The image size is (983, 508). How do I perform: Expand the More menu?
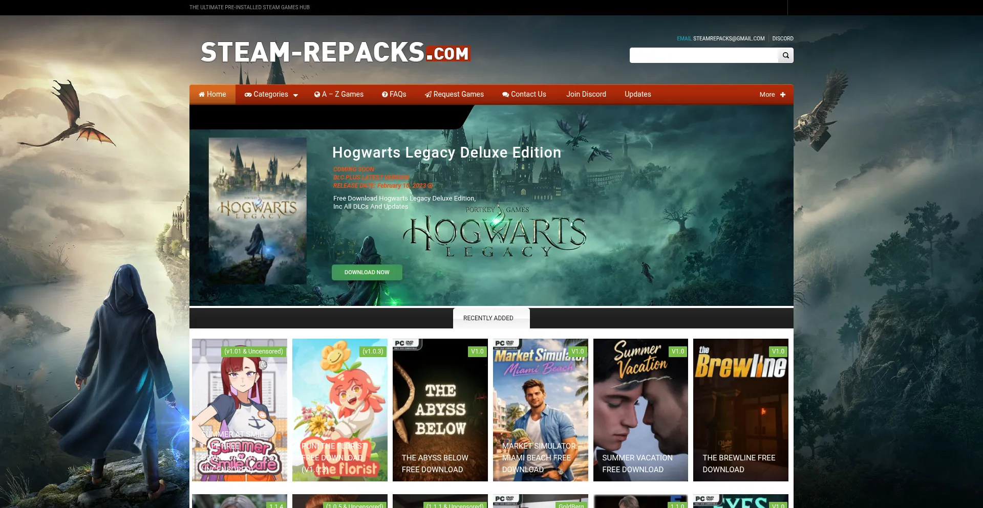coord(772,95)
